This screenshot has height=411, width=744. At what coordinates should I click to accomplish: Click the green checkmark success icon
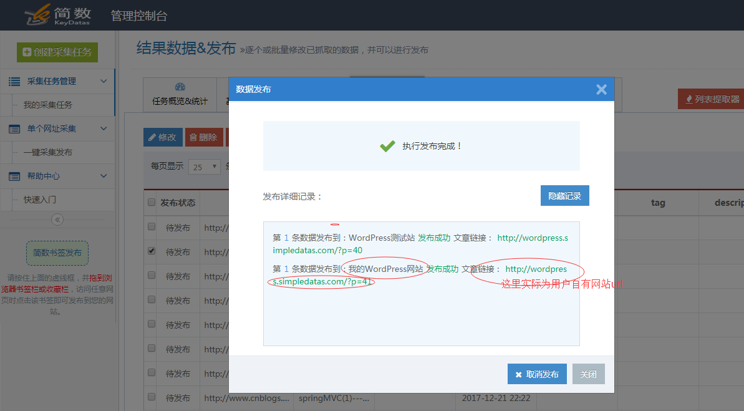[387, 146]
